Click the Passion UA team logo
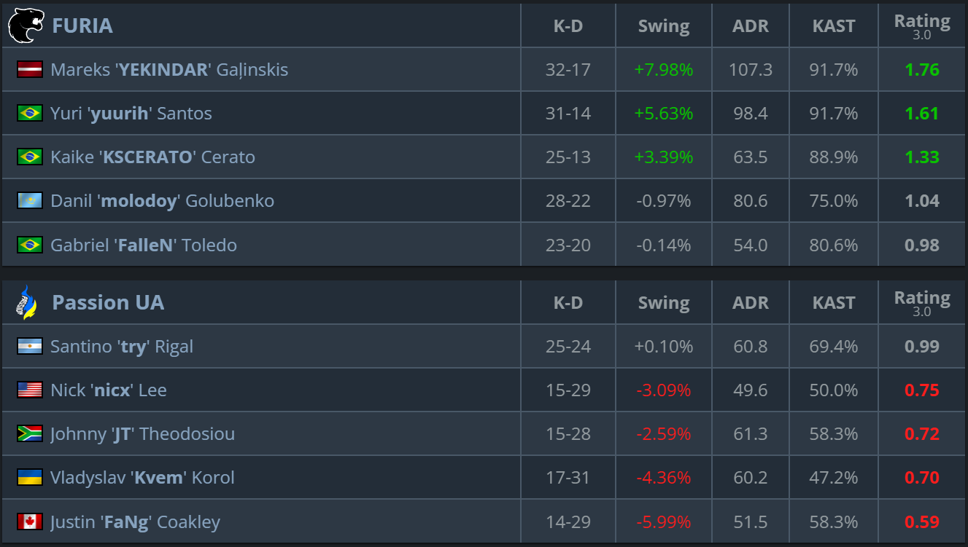The height and width of the screenshot is (547, 968). coord(26,302)
